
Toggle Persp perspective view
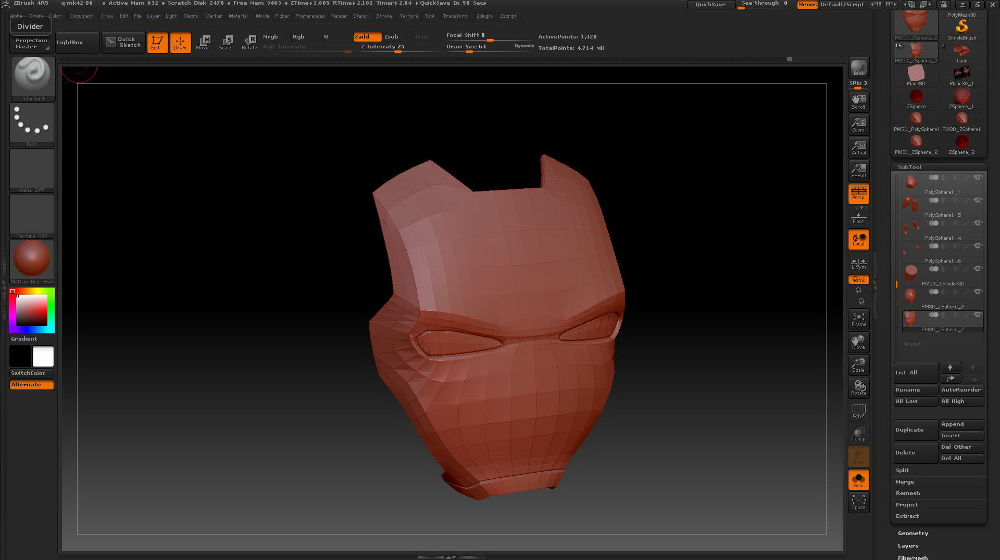pyautogui.click(x=858, y=193)
